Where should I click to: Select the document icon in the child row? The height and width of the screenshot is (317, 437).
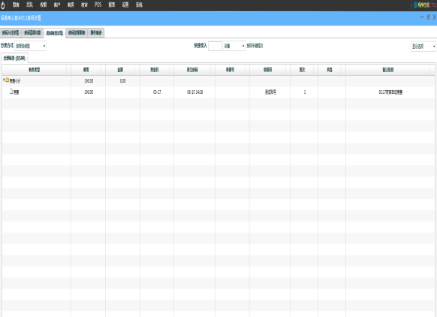click(x=11, y=91)
